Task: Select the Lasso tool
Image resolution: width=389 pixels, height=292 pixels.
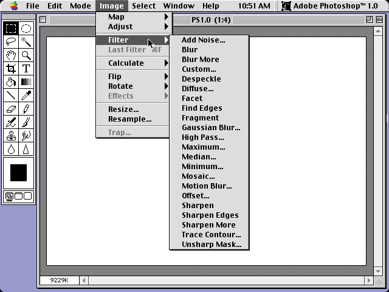Action: point(11,42)
